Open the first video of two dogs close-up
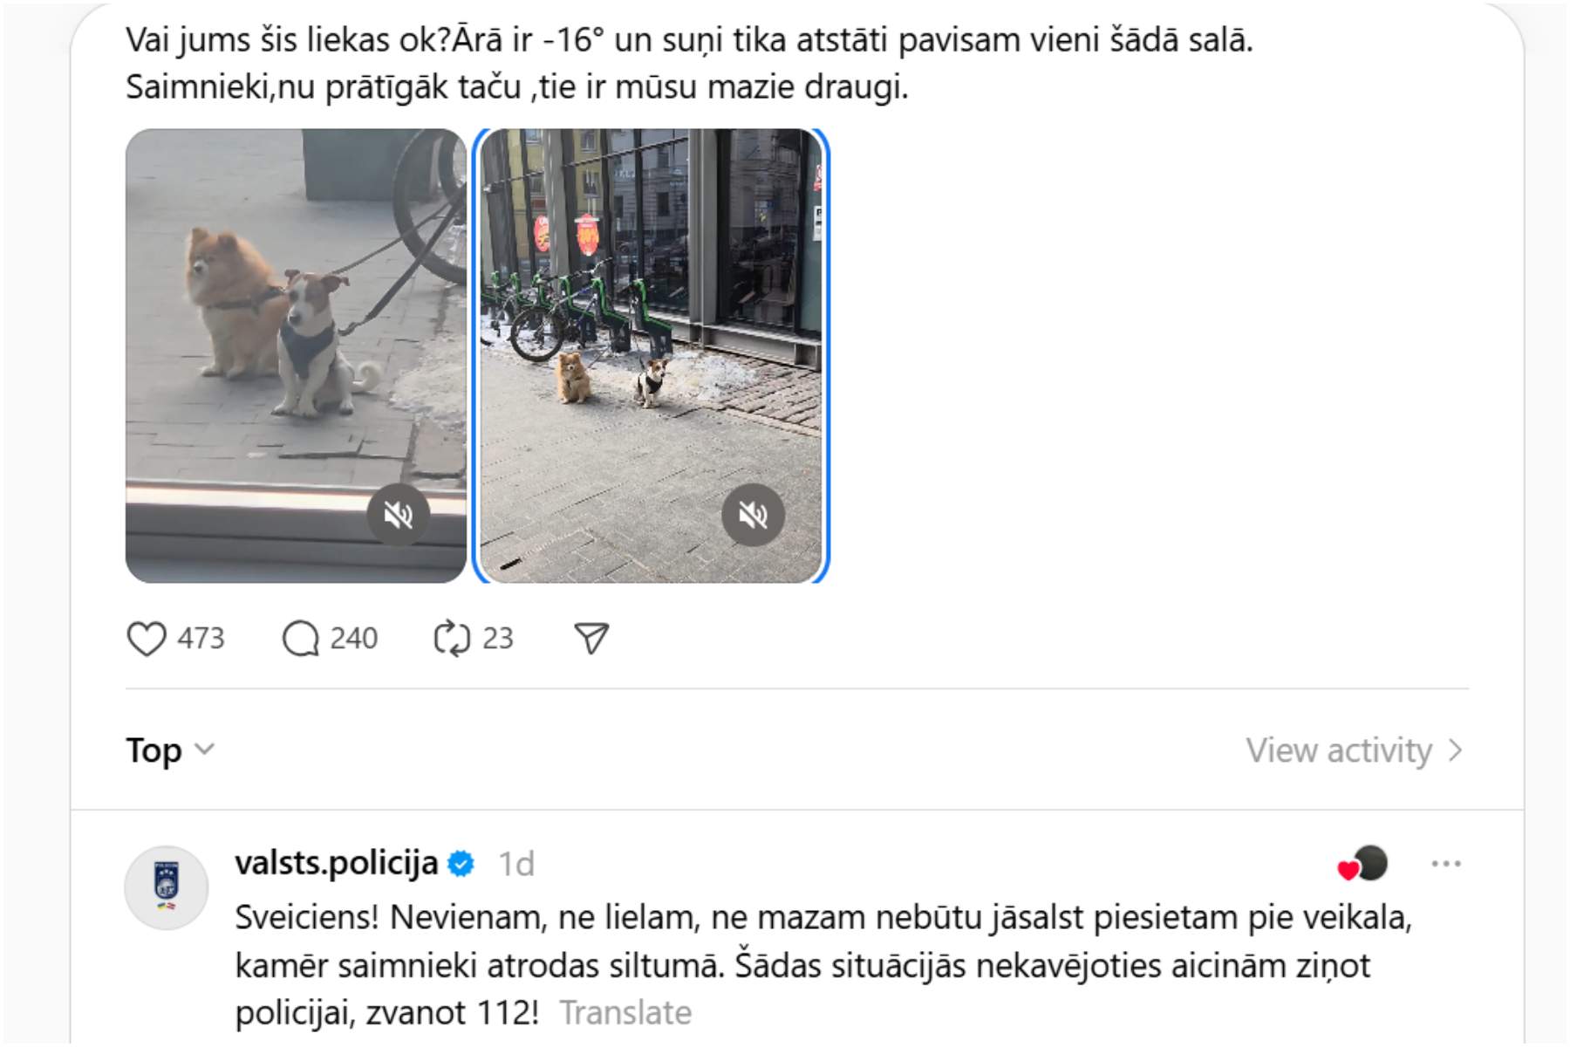The height and width of the screenshot is (1047, 1570). 296,356
